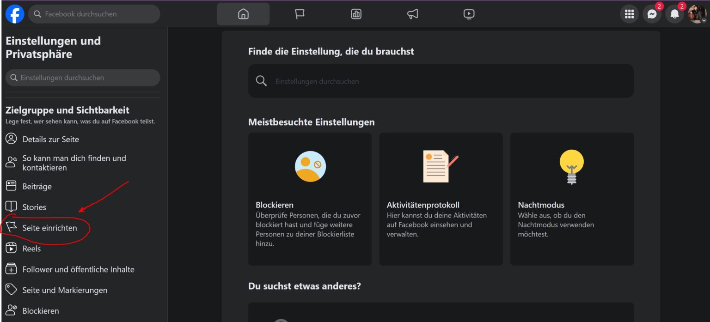
Task: Click the Facebook logo
Action: [14, 14]
